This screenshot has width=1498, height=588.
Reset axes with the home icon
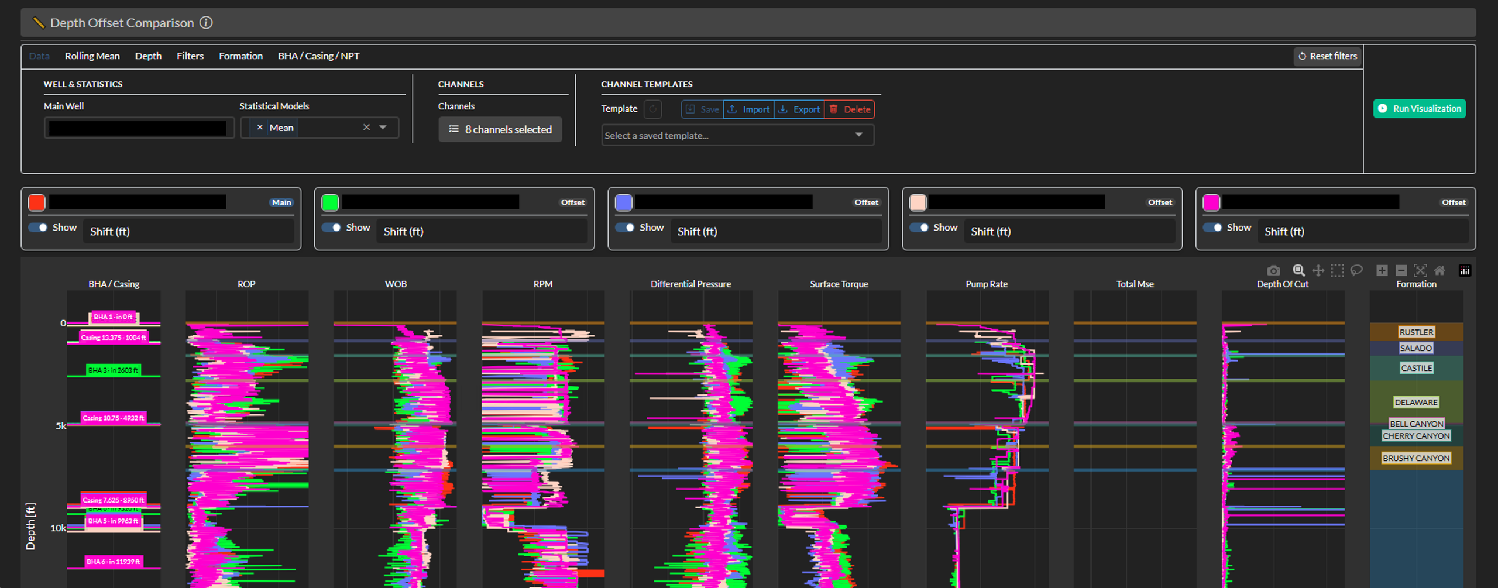pos(1439,270)
